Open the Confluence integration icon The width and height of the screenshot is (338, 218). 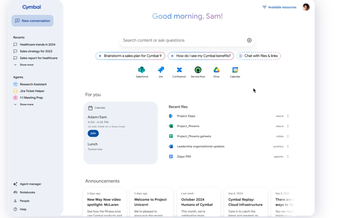pos(179,70)
